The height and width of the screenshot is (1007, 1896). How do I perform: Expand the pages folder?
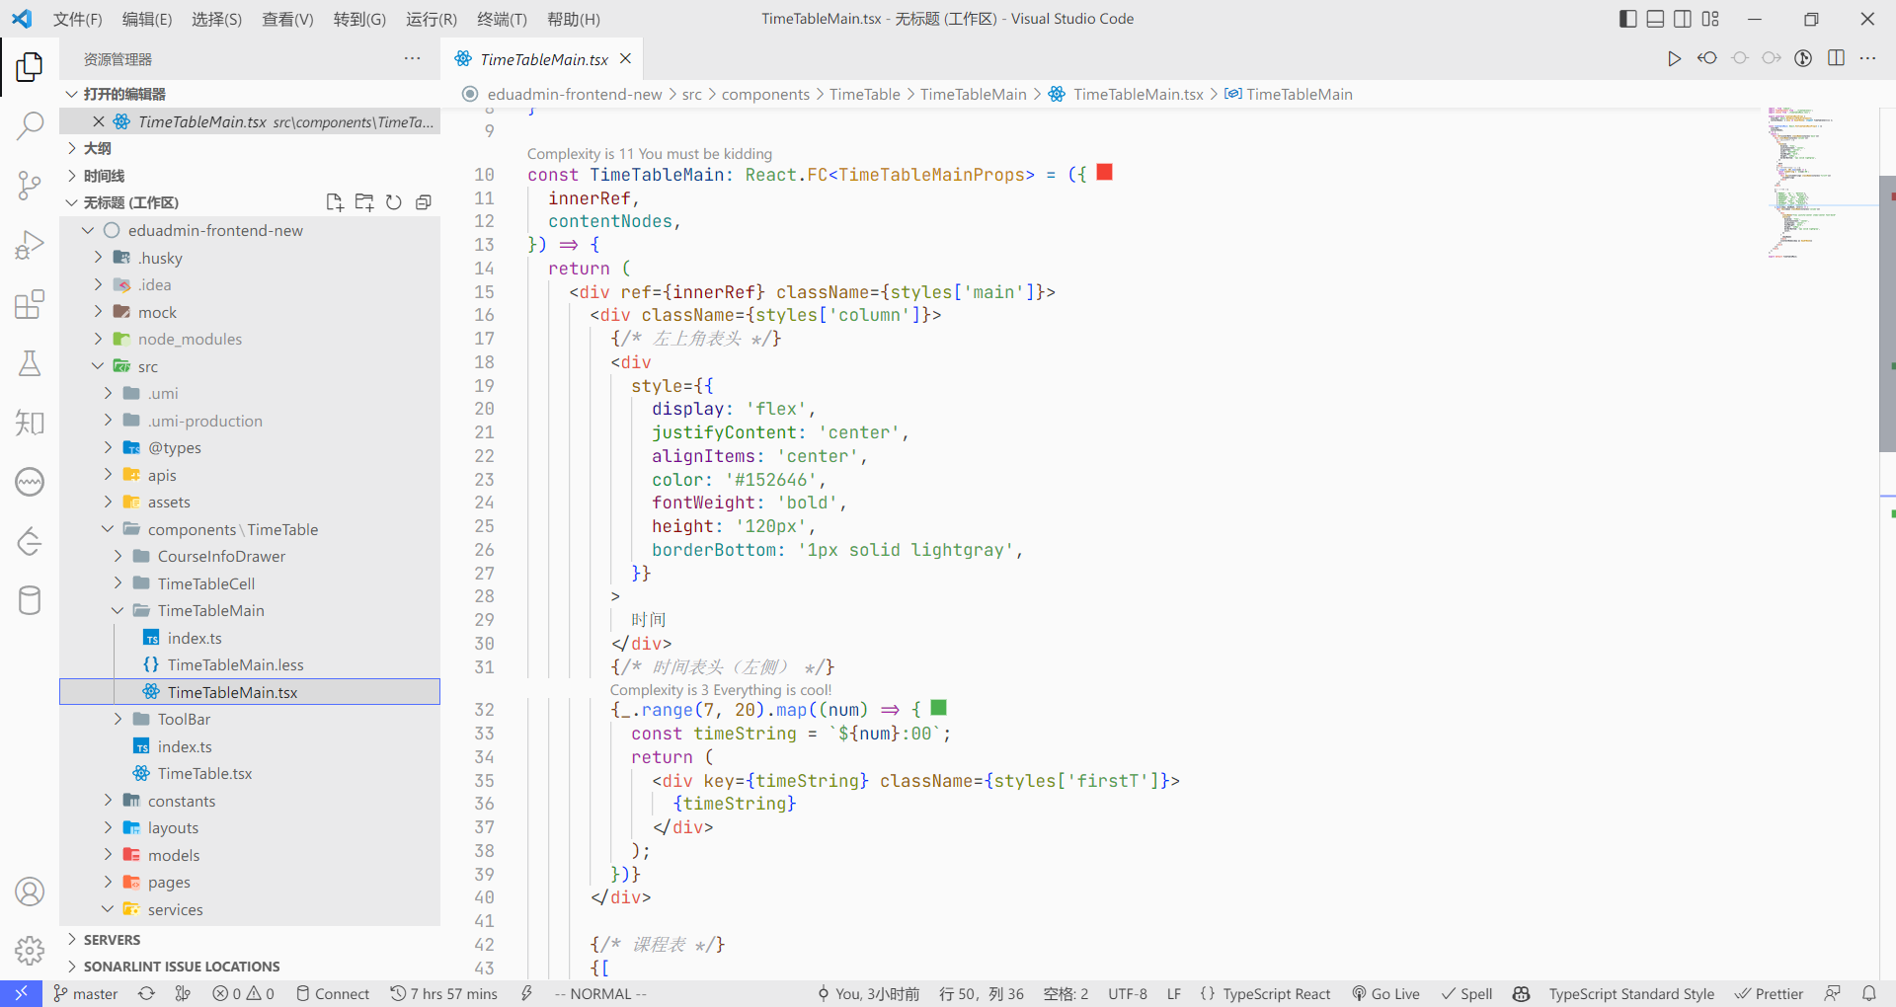click(250, 882)
